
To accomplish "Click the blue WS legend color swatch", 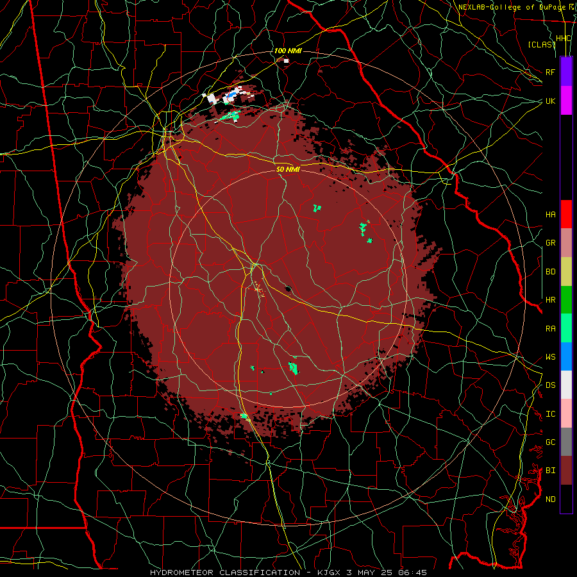I will click(566, 356).
